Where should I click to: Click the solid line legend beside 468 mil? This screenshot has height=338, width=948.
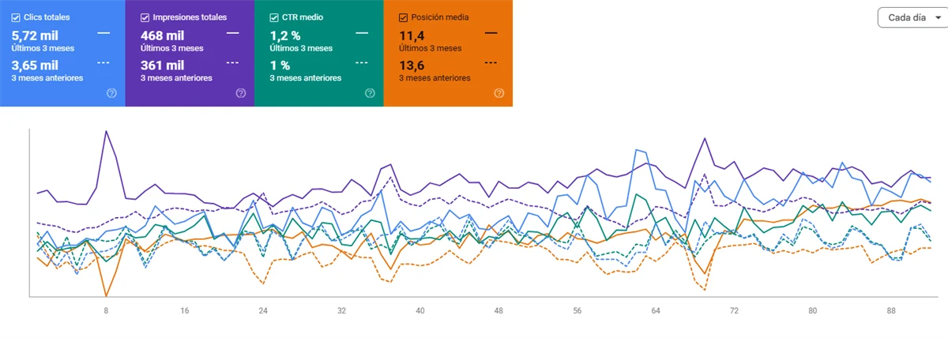232,33
